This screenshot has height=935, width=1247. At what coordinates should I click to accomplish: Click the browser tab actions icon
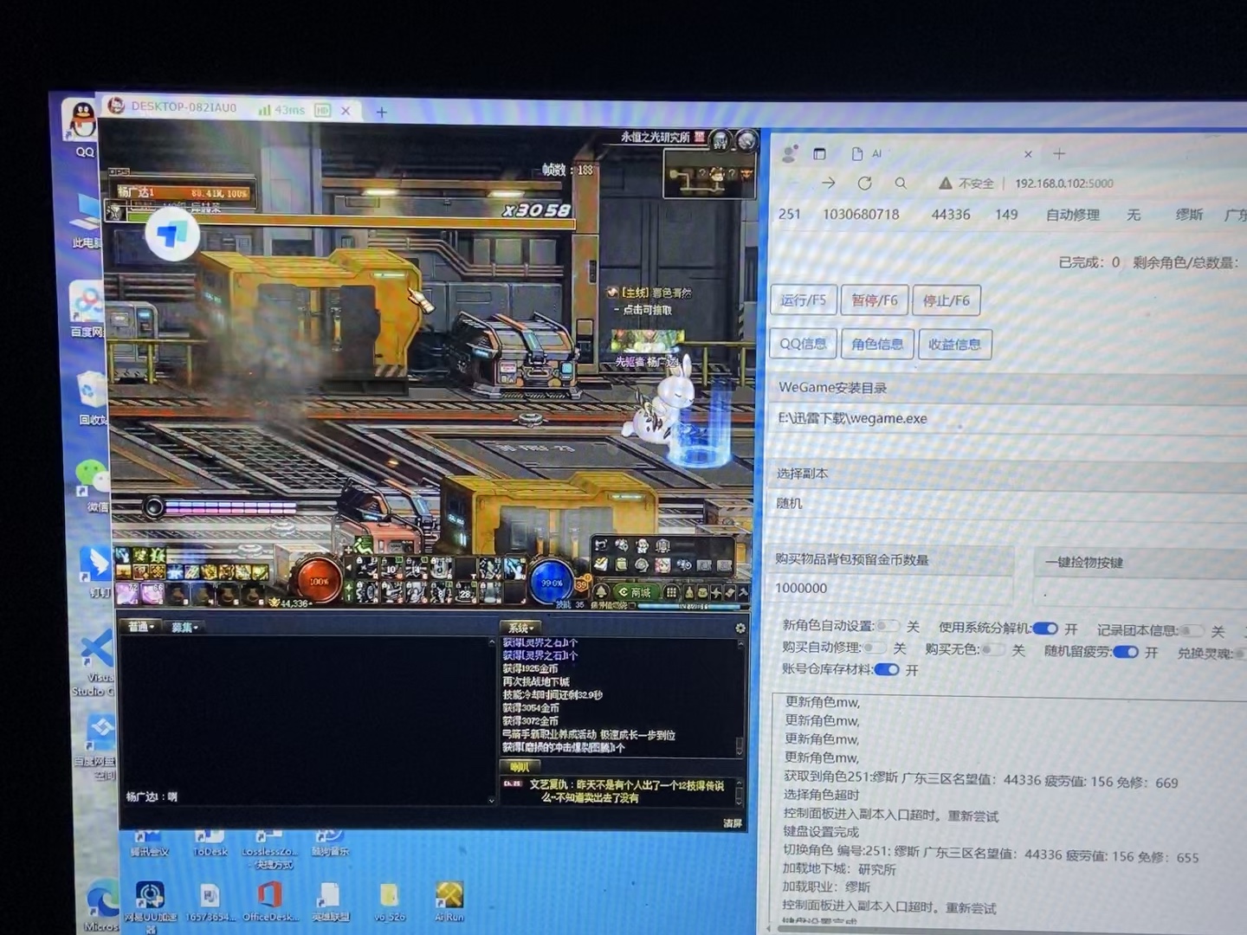pyautogui.click(x=819, y=153)
